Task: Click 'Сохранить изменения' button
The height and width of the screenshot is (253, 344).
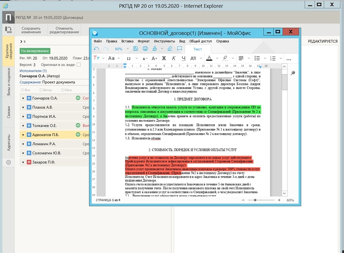Action: click(31, 30)
